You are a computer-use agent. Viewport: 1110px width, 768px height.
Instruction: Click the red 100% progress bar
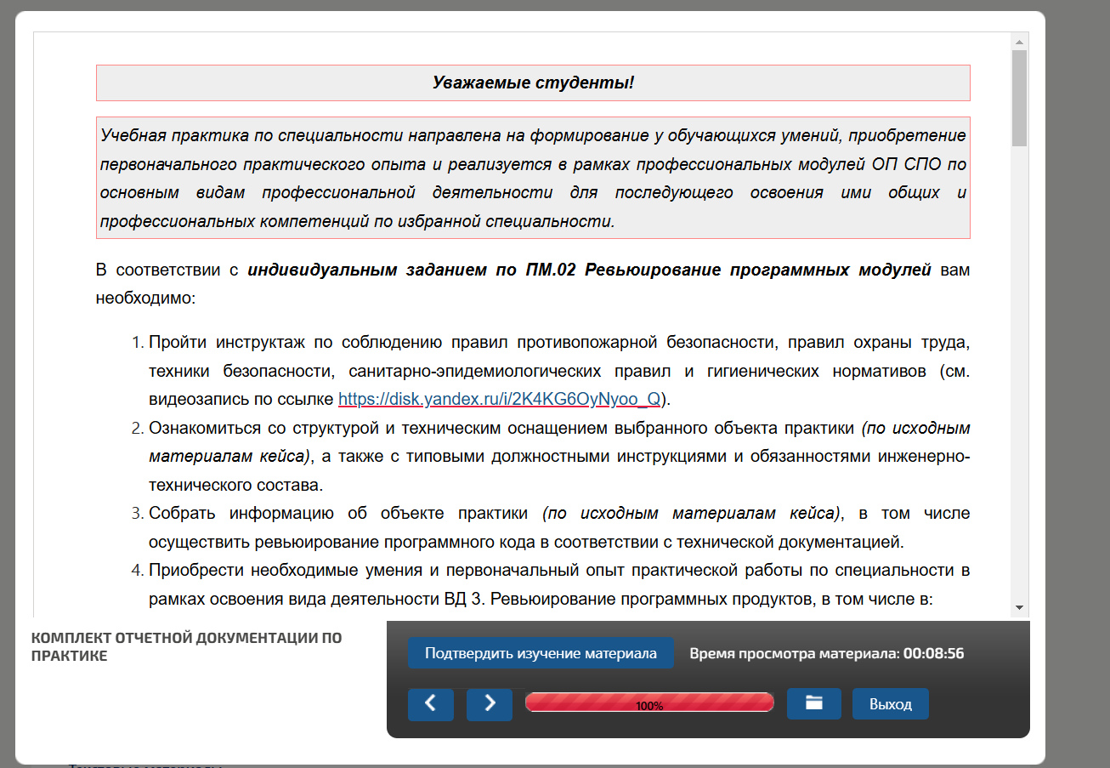[x=649, y=703]
